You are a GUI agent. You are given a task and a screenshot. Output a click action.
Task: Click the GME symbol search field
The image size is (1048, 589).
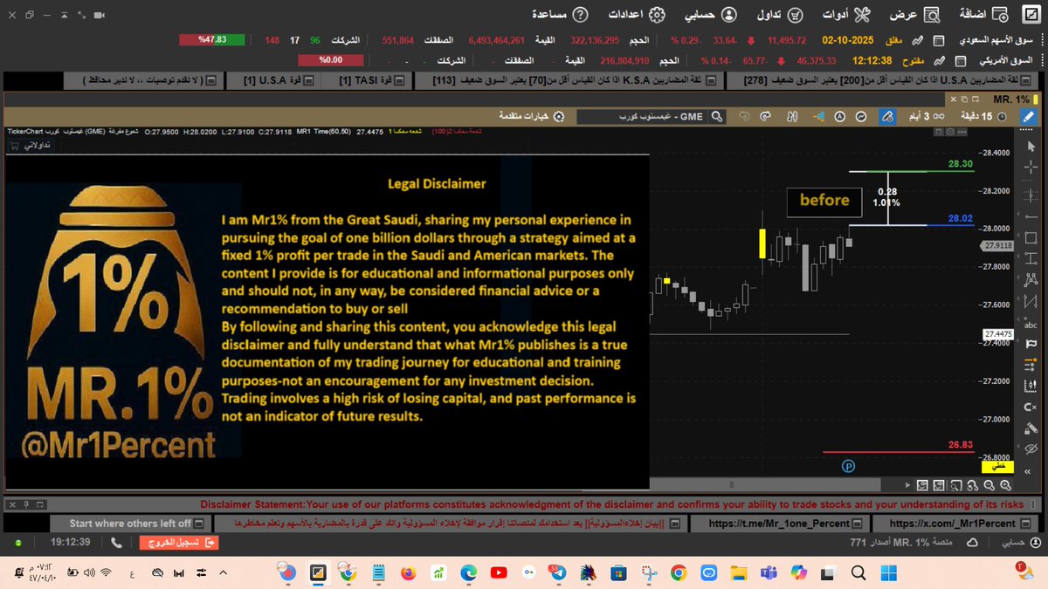651,115
